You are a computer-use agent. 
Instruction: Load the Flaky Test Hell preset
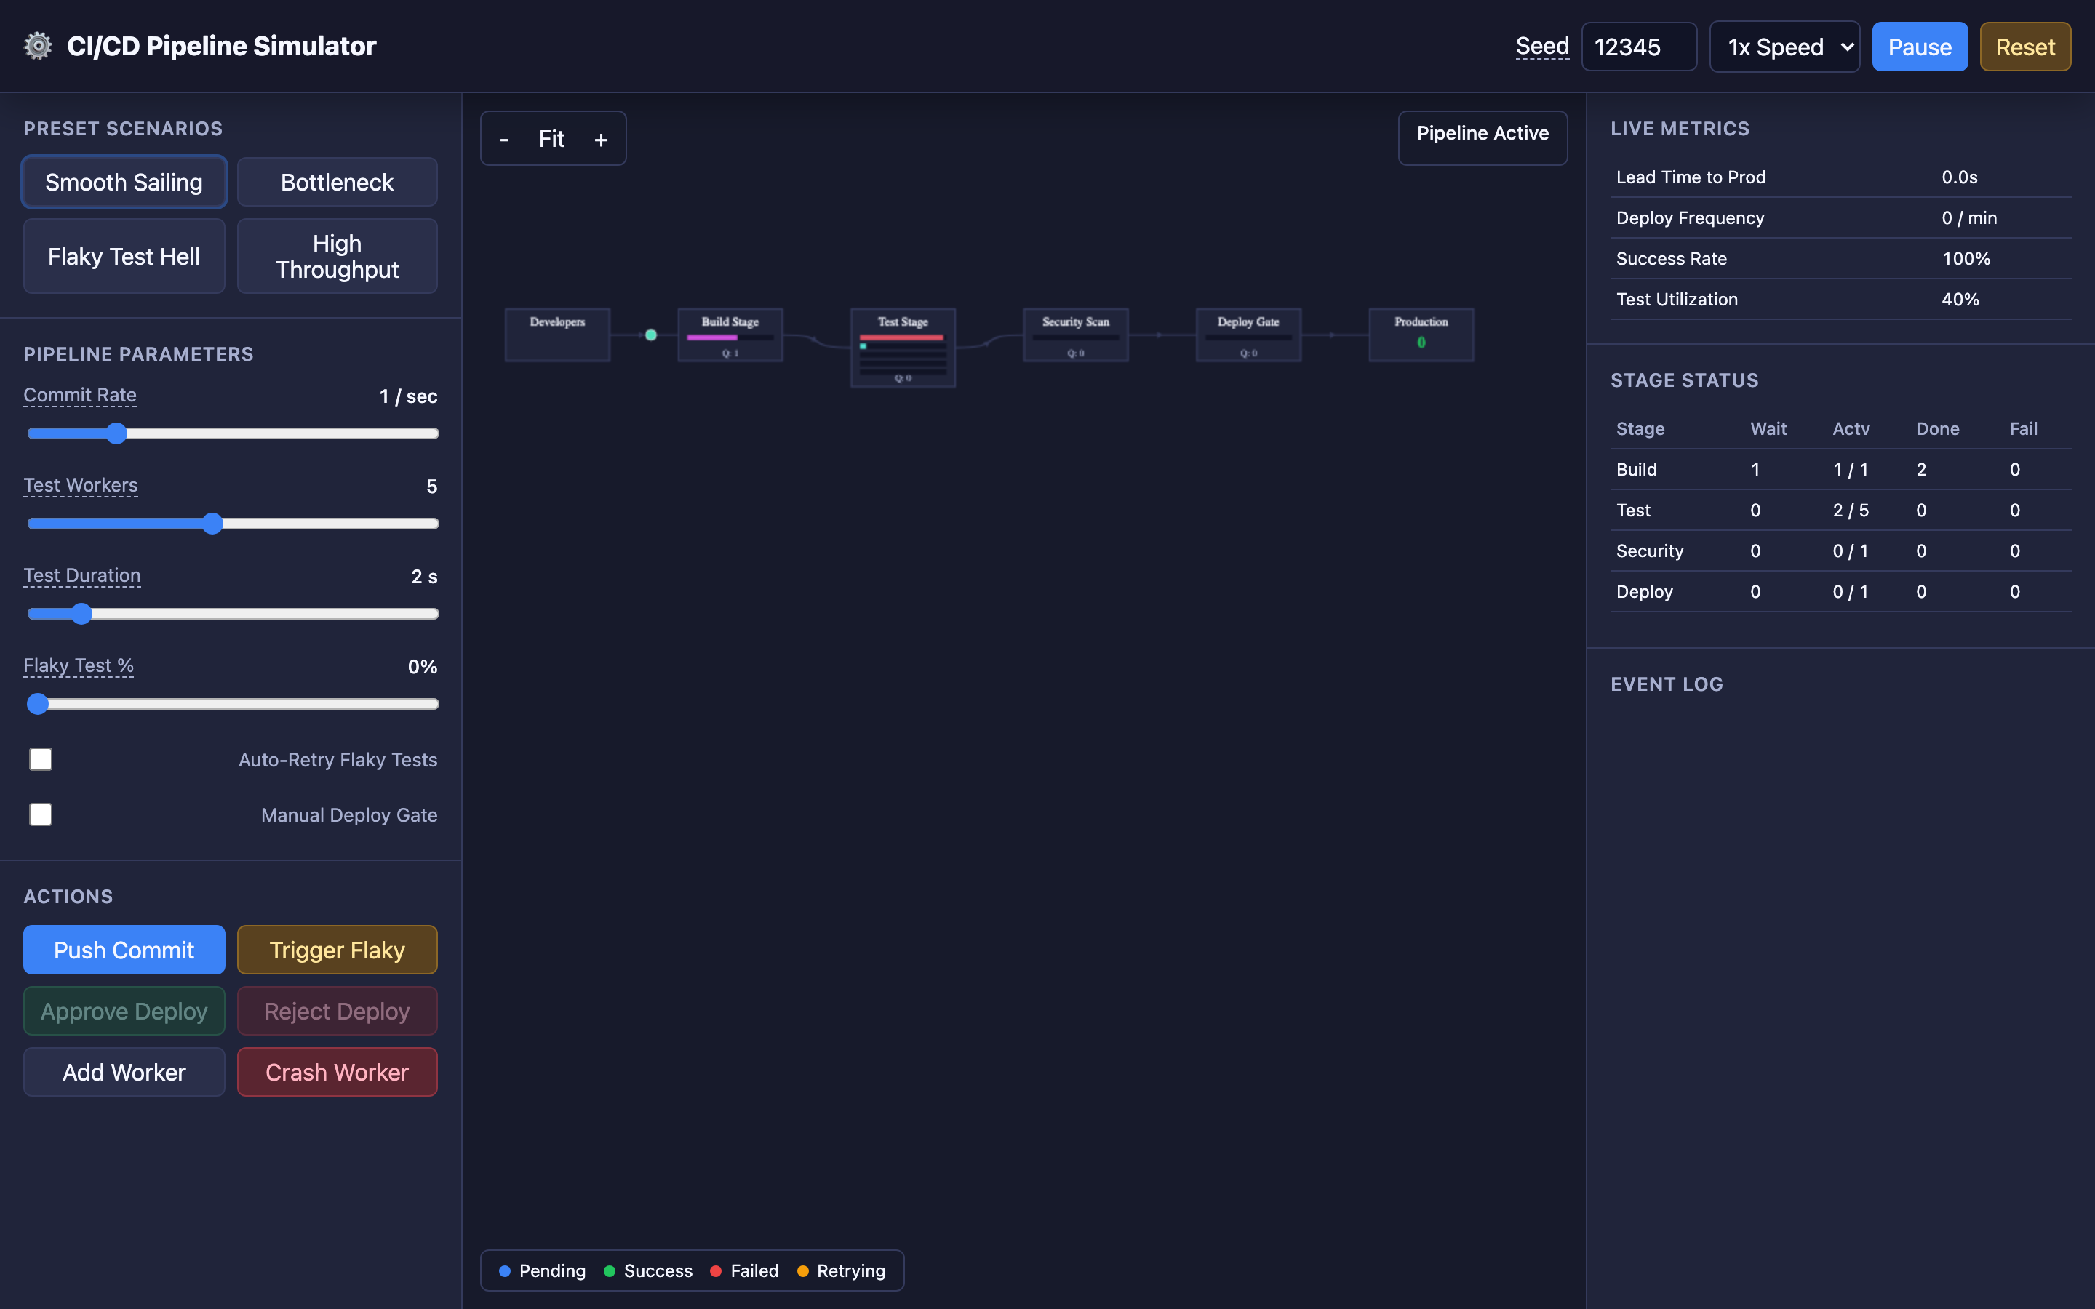coord(124,256)
